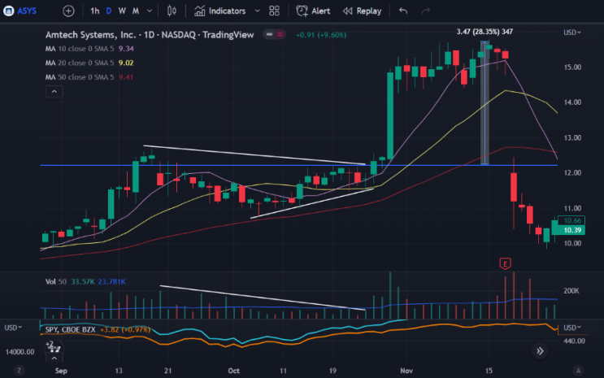Open the ASYS symbol search
Viewport: 604px width, 378px height.
tap(20, 11)
